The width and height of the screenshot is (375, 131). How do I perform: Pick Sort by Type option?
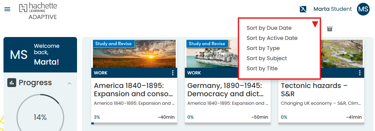[263, 48]
